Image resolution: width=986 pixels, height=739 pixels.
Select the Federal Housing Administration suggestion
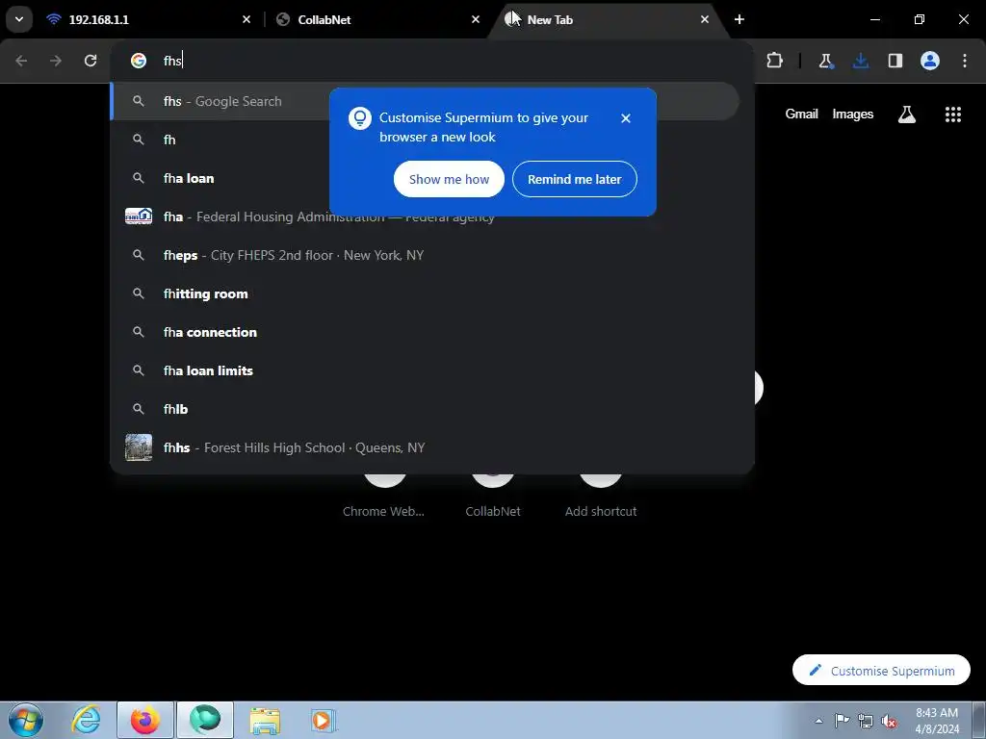[x=425, y=217]
